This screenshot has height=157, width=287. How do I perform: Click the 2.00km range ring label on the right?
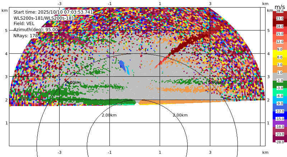point(180,115)
